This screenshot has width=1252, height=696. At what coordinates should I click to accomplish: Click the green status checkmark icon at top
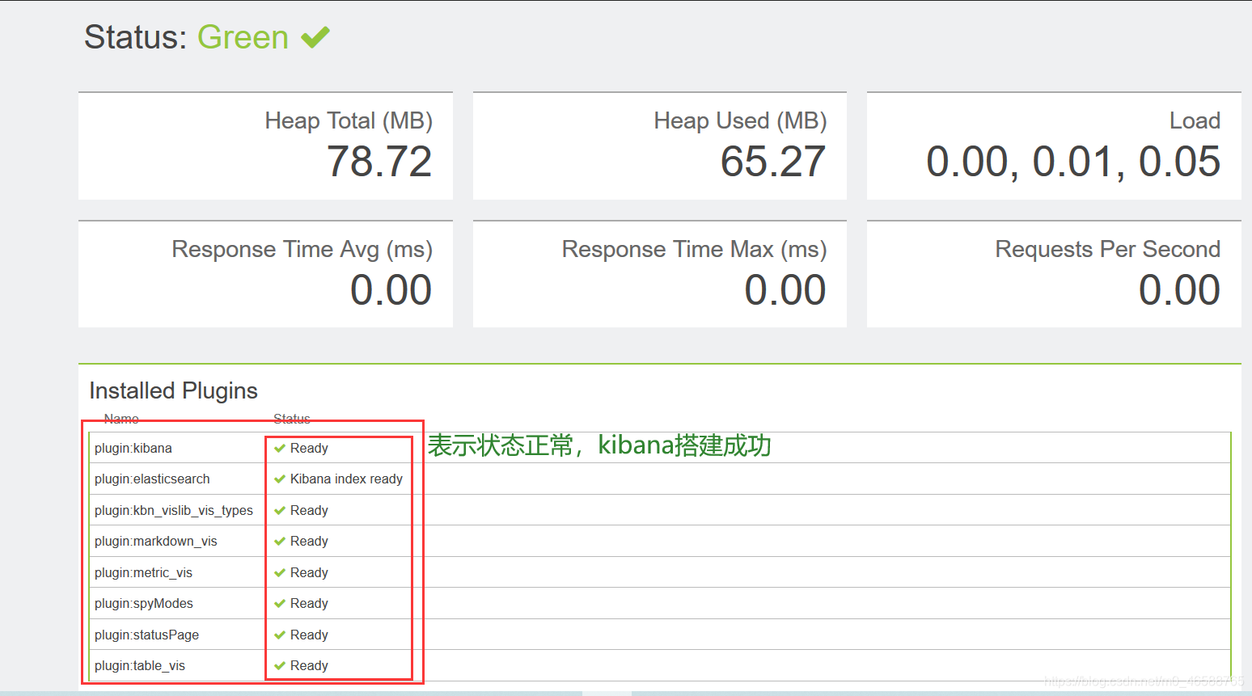315,37
